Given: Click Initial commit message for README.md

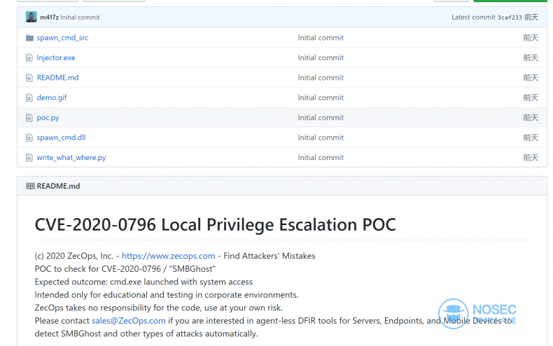Looking at the screenshot, I should coord(321,78).
